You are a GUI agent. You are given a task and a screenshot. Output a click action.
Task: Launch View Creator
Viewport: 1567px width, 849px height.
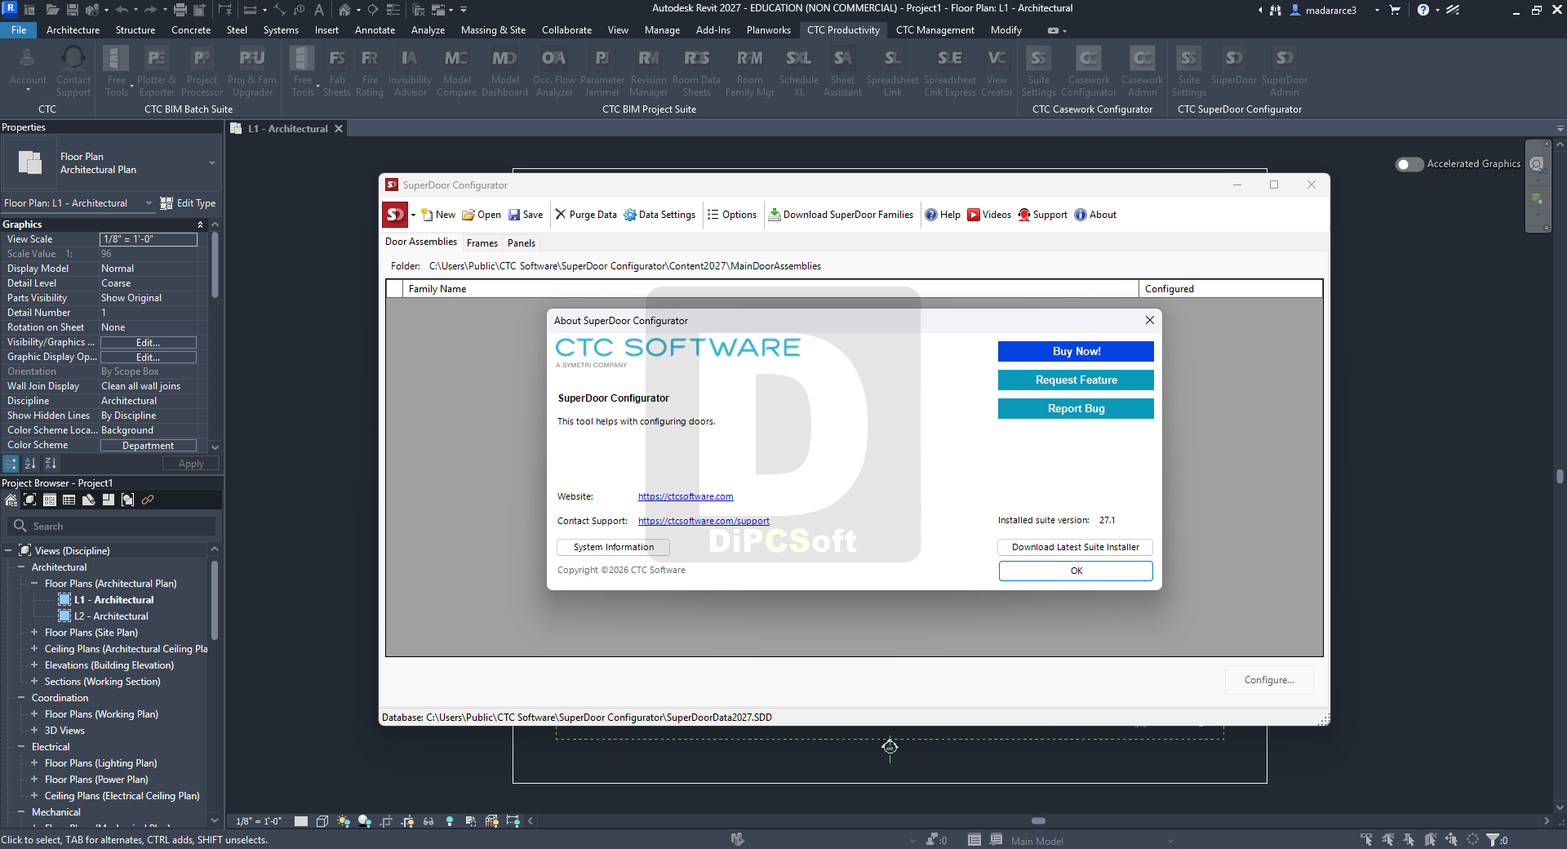click(x=997, y=72)
